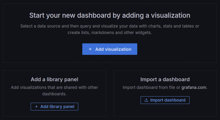This screenshot has height=120, width=220.
Task: Click the 'Add visualizations that are shared' text
Action: pos(54,87)
